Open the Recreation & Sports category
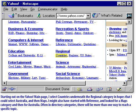The image size is (136, 112). 72,29
